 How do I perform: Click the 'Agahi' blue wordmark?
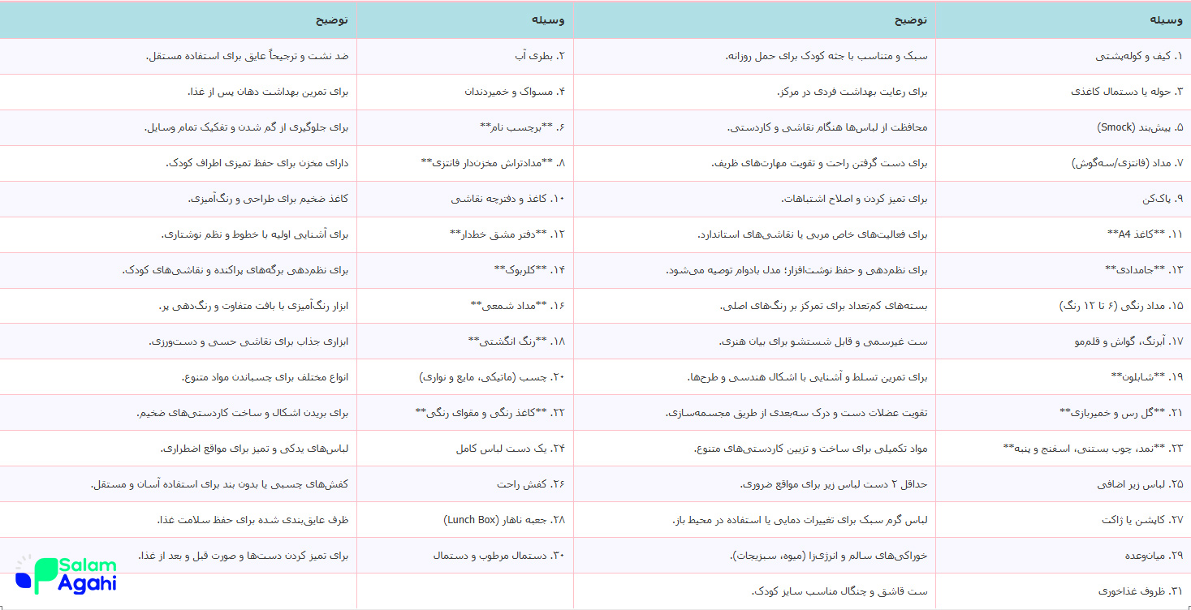click(x=88, y=583)
